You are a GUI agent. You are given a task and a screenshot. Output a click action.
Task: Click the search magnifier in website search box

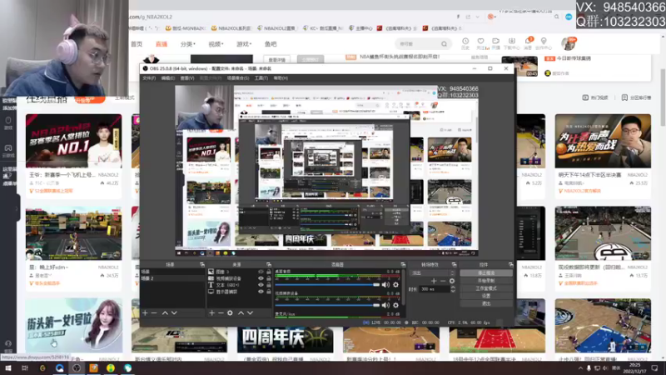pos(444,44)
